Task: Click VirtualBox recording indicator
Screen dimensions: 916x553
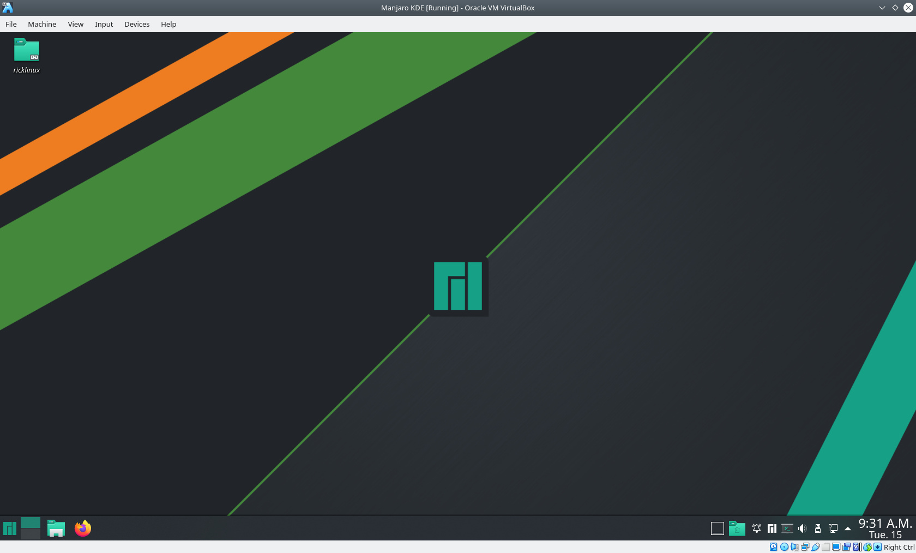Action: [x=847, y=547]
